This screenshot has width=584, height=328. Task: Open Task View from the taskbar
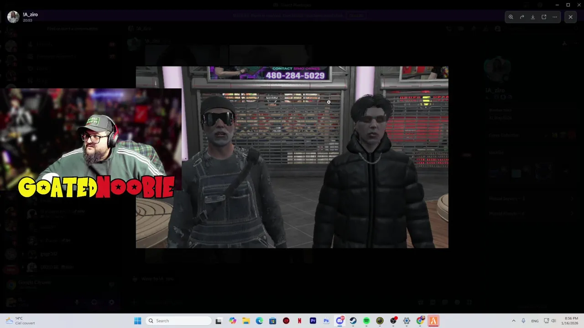[x=219, y=321]
